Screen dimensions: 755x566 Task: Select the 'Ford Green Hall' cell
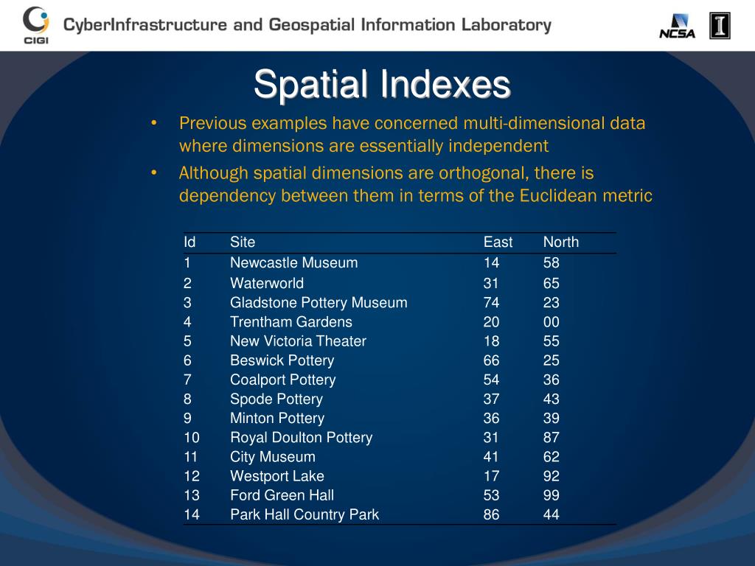(x=282, y=495)
